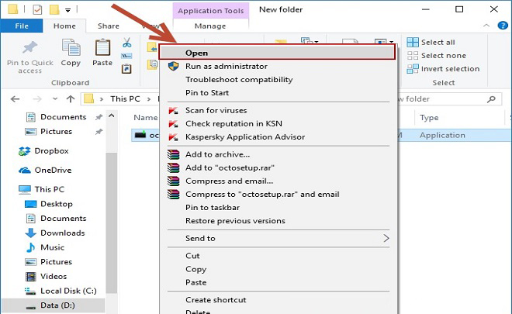Open Local Disk (C:)
This screenshot has height=314, width=512.
click(x=68, y=291)
